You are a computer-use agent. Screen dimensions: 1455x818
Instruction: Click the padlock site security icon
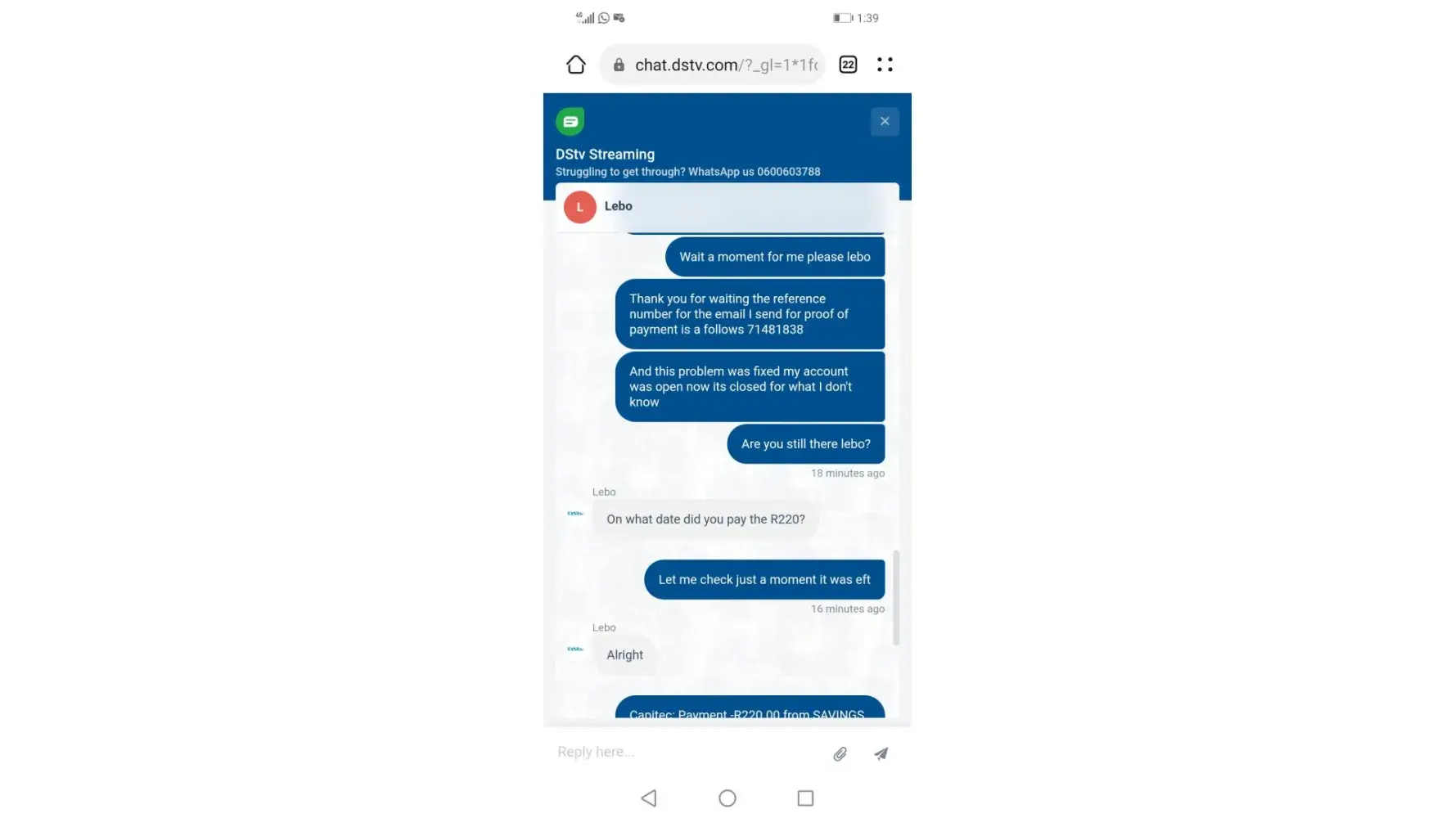[x=619, y=65]
